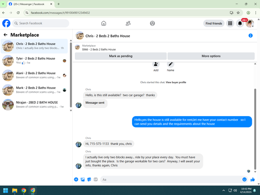Open Mark 2 Beds 2 Baths House chat
The height and width of the screenshot is (195, 260).
[x=34, y=90]
